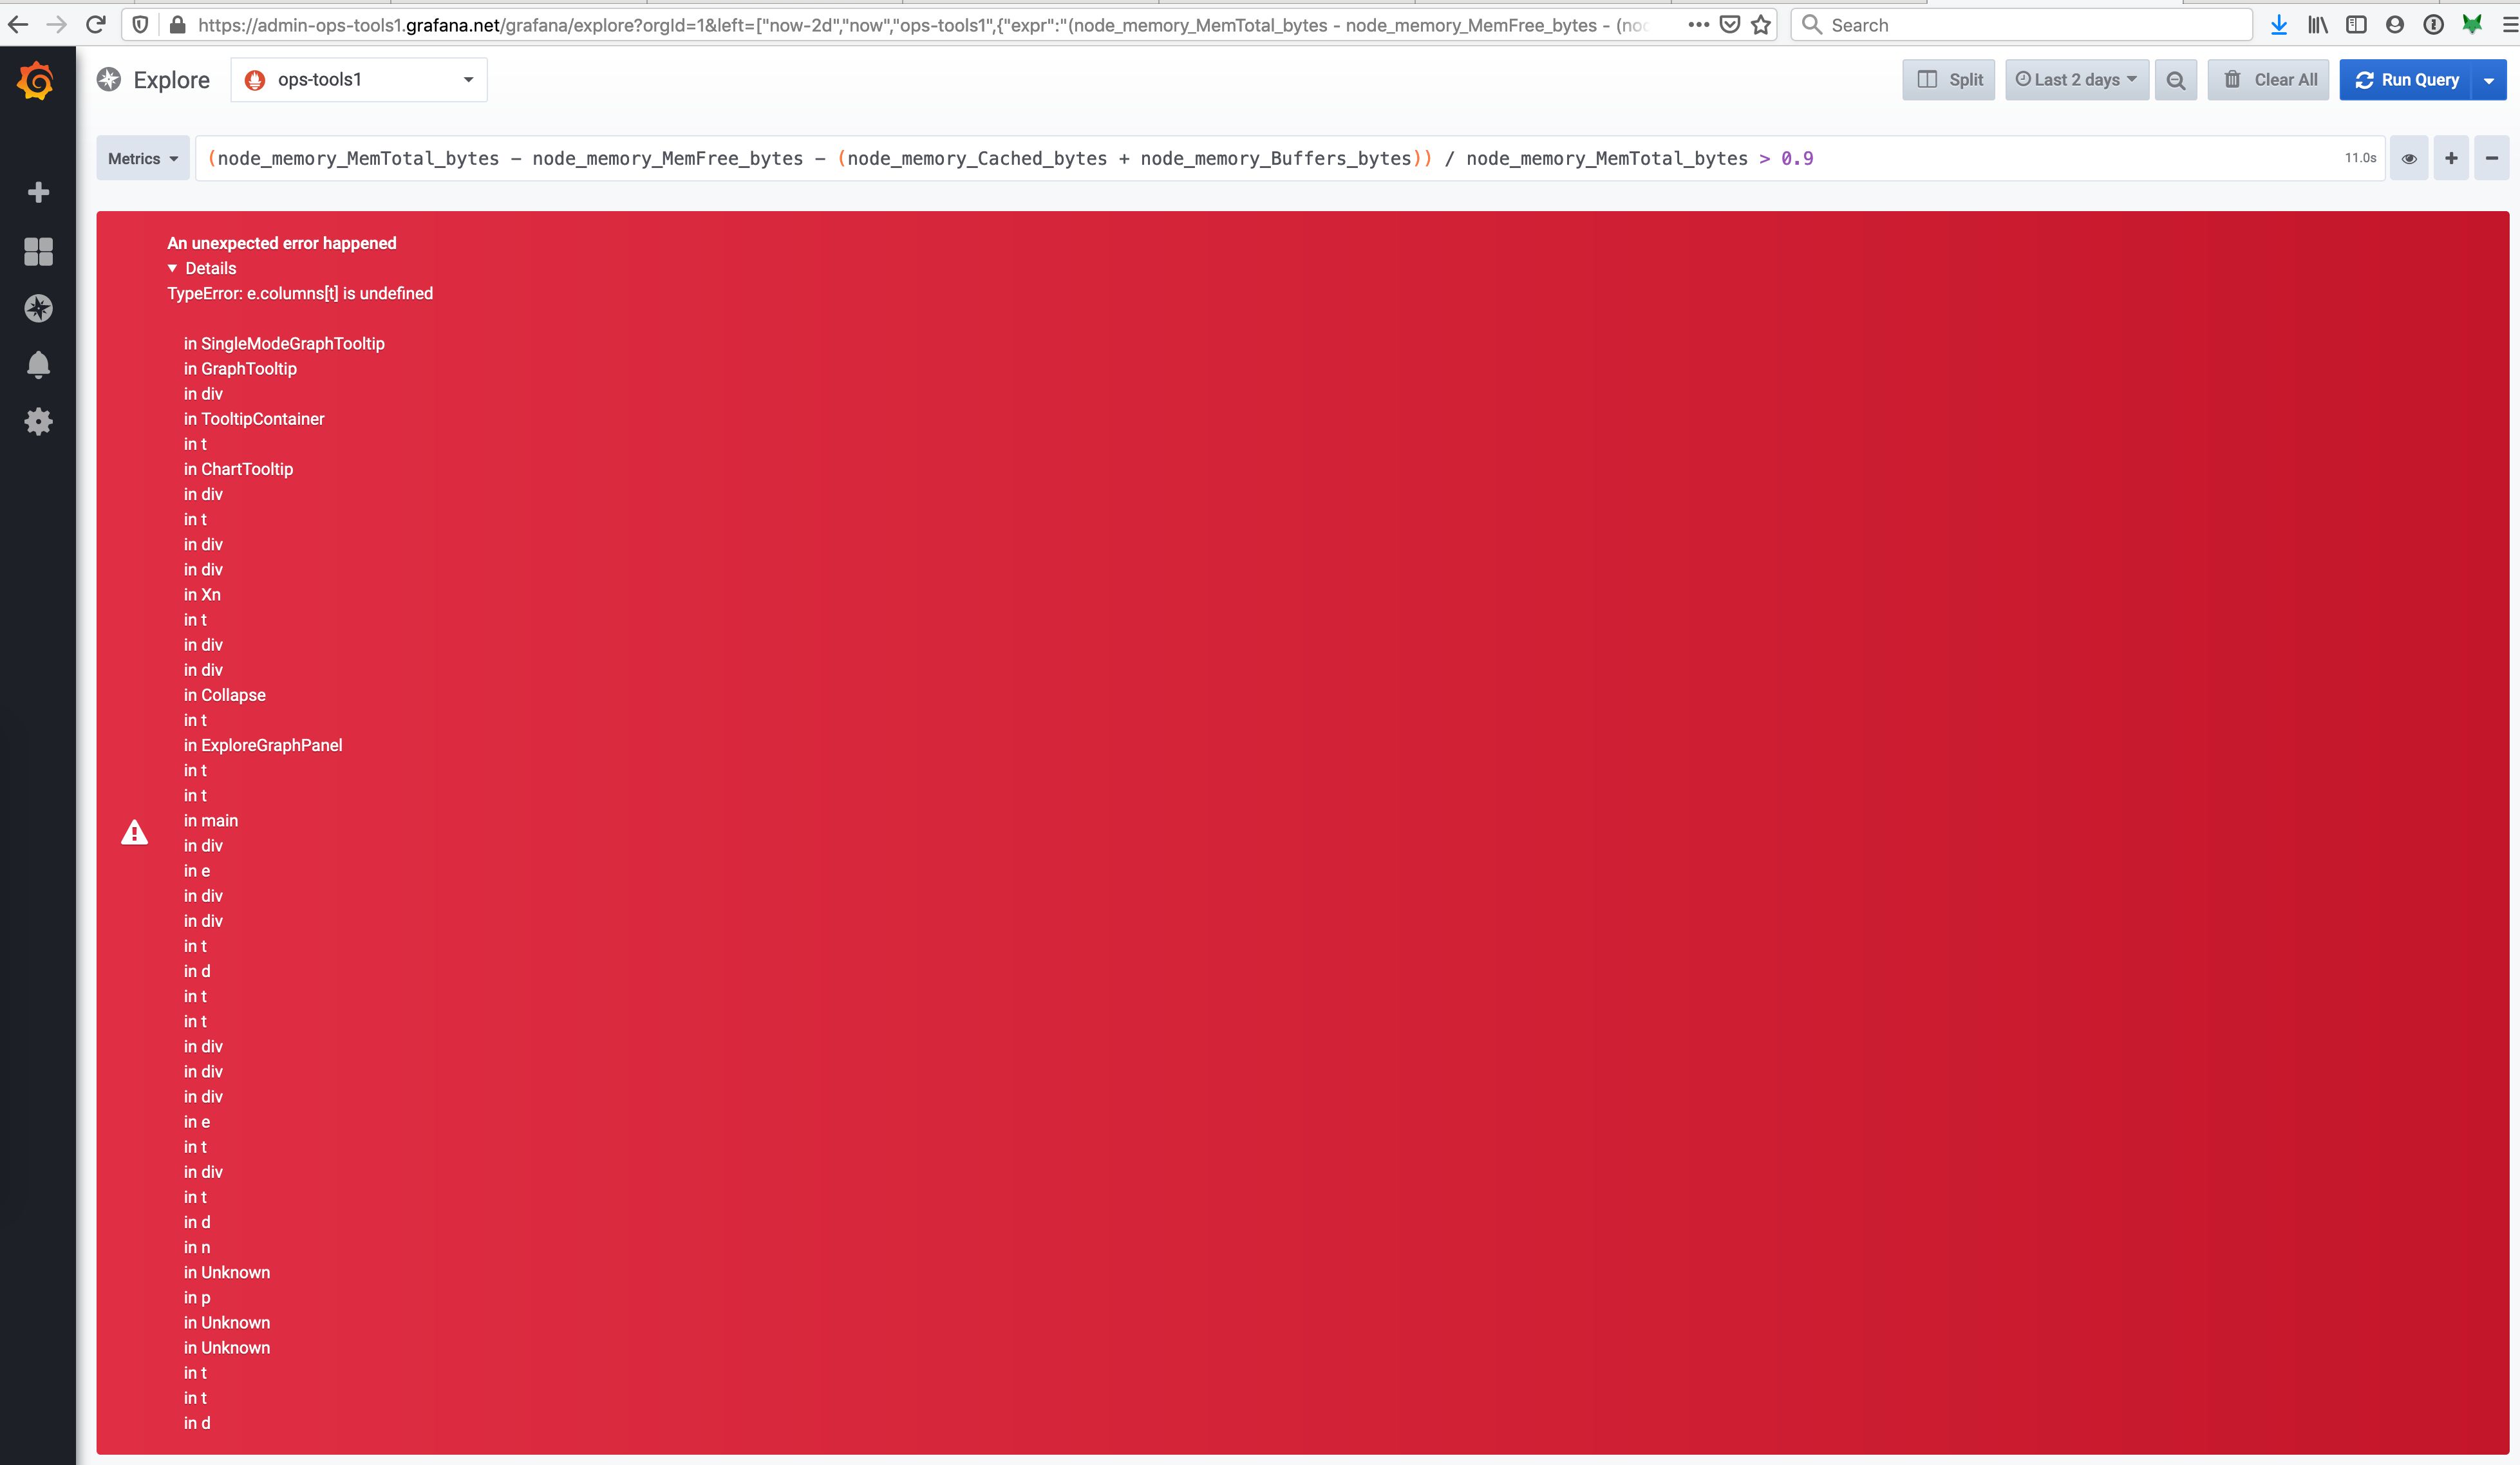Bookmark the page with the star icon
Screen dimensions: 2520x1465
[x=1760, y=25]
